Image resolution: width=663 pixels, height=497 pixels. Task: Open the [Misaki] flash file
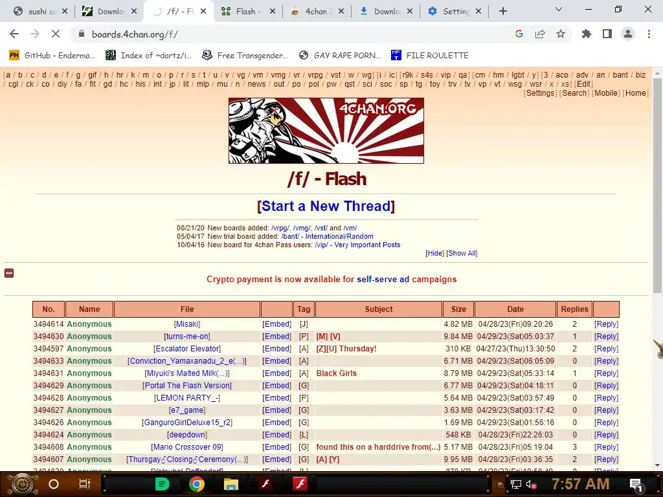(x=187, y=324)
